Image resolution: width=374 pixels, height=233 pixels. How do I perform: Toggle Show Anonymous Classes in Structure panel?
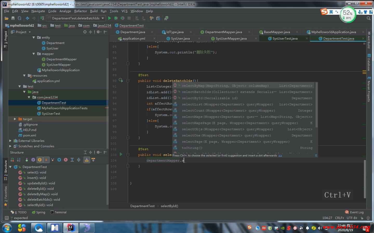point(59,160)
